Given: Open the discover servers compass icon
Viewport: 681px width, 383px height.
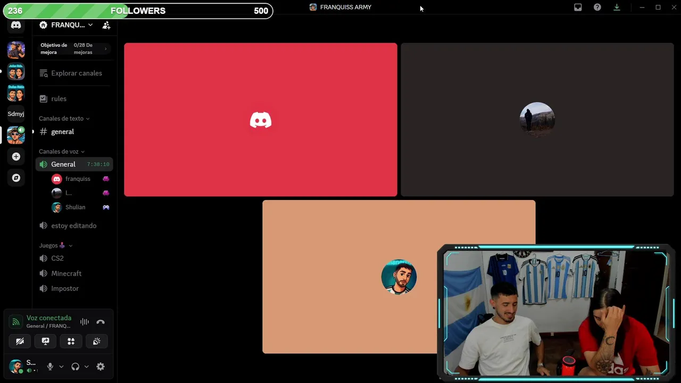Looking at the screenshot, I should 16,178.
